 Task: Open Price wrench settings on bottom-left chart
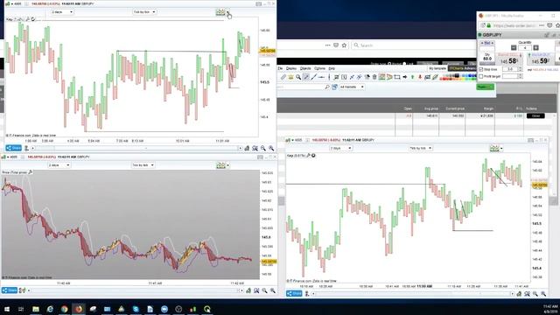point(31,172)
